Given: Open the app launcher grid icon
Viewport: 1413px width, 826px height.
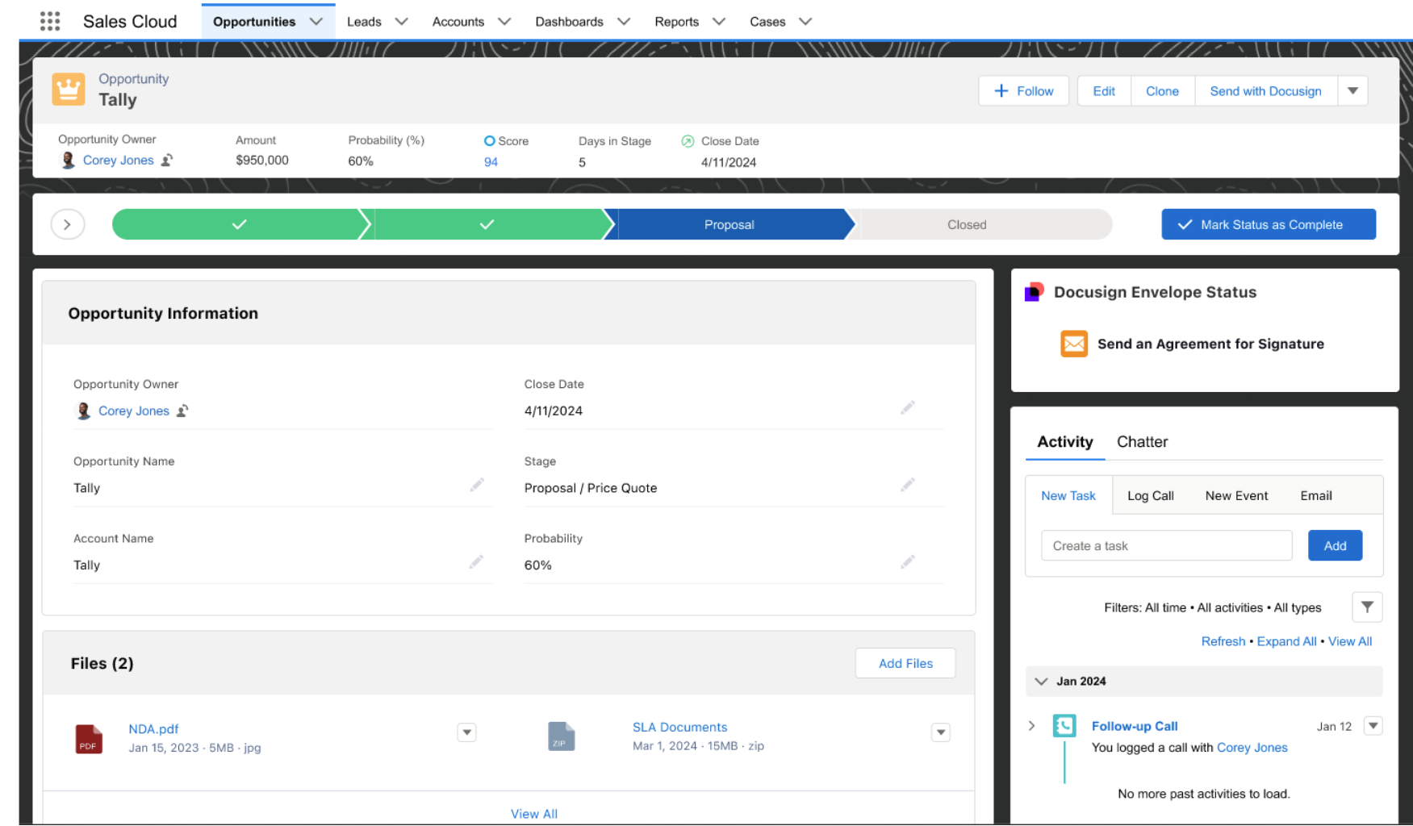Looking at the screenshot, I should click(x=50, y=21).
